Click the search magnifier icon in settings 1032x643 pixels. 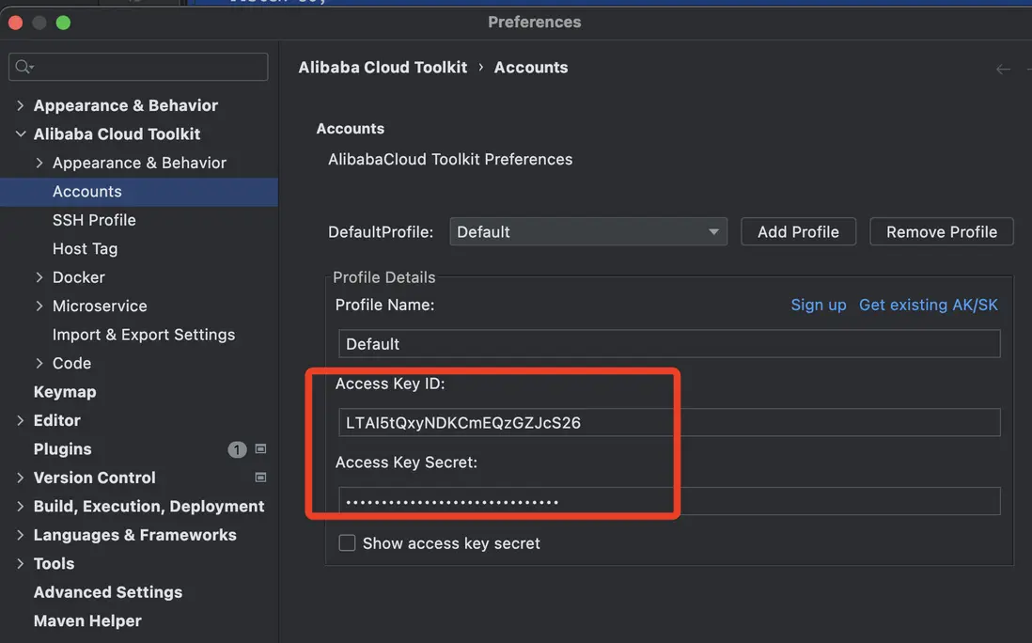click(23, 67)
